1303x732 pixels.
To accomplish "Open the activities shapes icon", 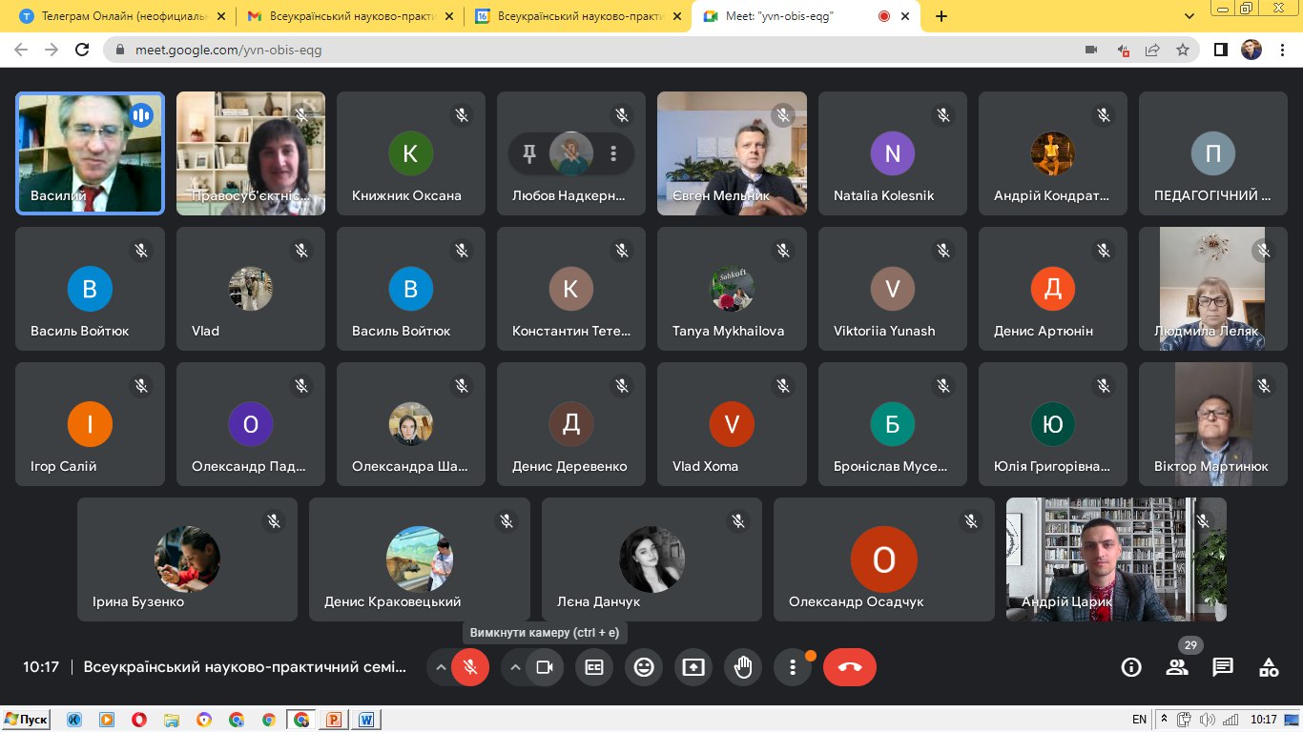I will coord(1269,667).
